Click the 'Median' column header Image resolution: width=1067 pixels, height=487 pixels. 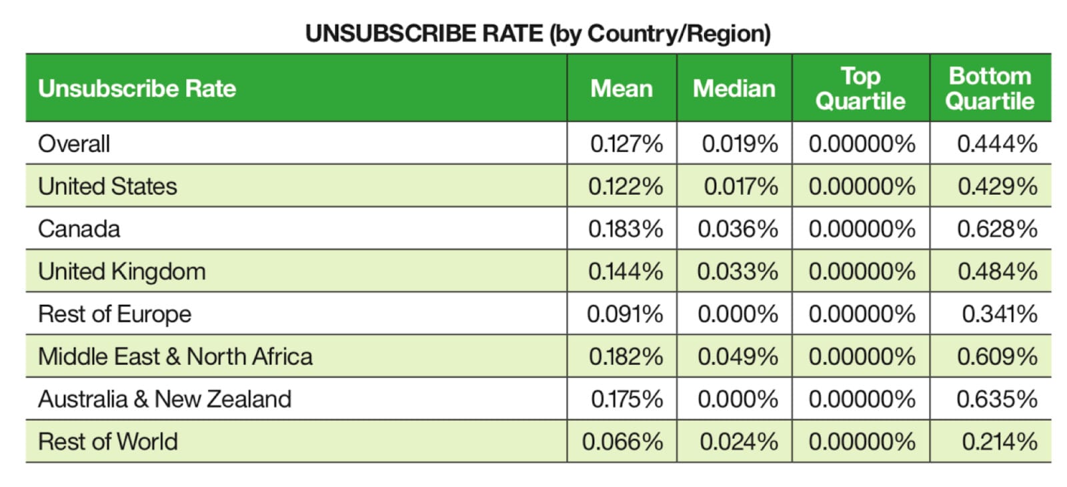[x=734, y=89]
